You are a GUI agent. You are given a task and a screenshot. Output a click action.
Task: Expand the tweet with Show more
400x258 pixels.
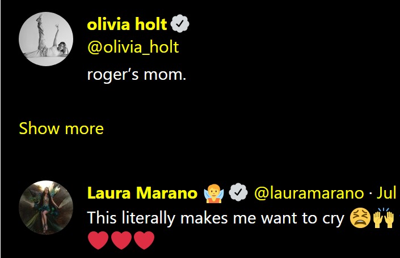coord(61,128)
